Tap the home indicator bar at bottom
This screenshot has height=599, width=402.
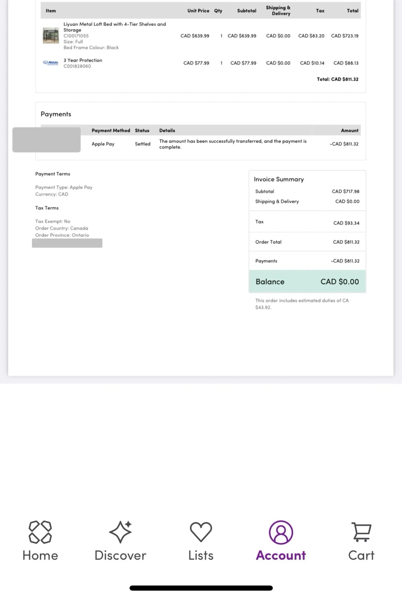click(x=201, y=588)
